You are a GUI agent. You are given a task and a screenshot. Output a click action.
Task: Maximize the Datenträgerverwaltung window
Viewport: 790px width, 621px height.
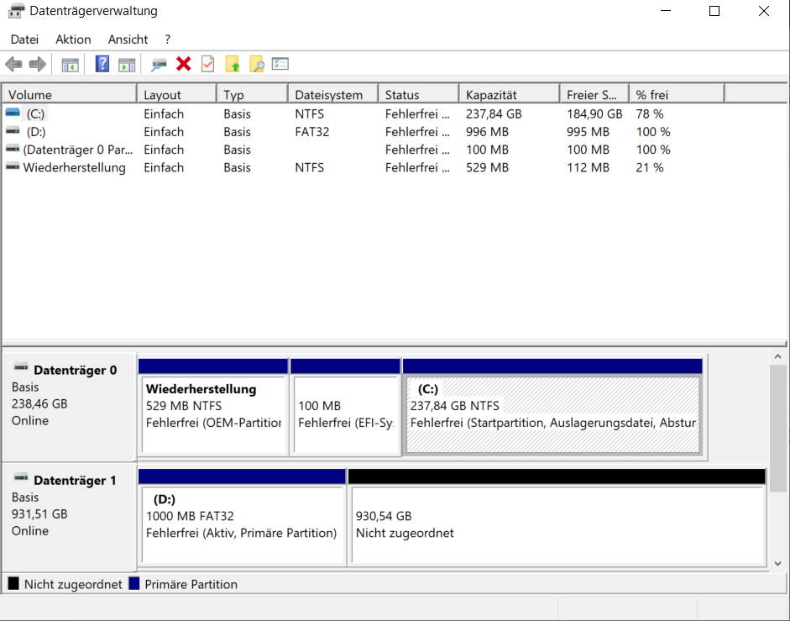714,11
